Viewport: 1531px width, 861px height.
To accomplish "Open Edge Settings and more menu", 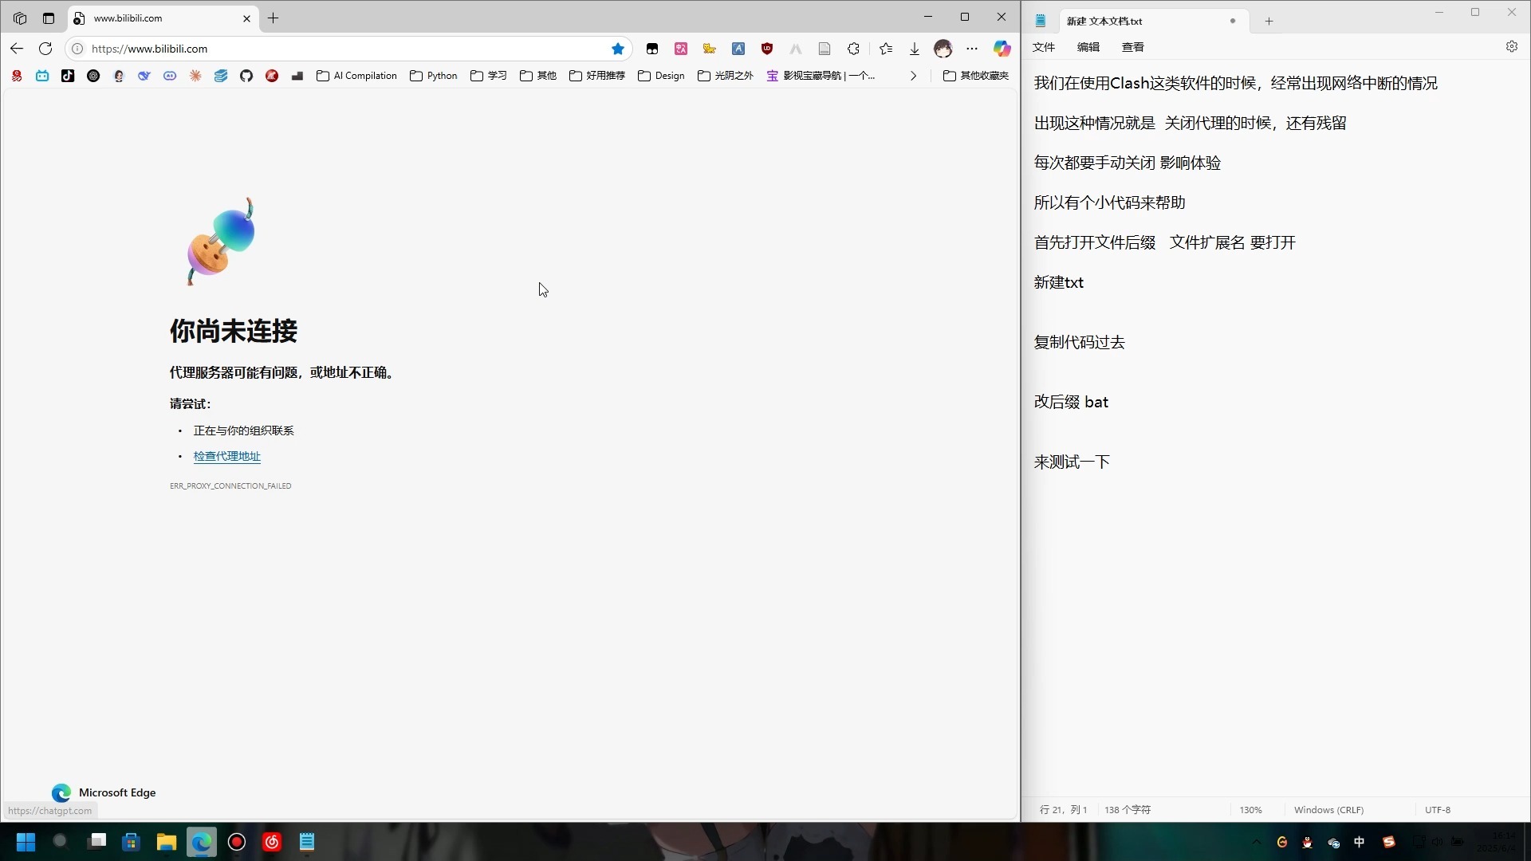I will pos(972,49).
